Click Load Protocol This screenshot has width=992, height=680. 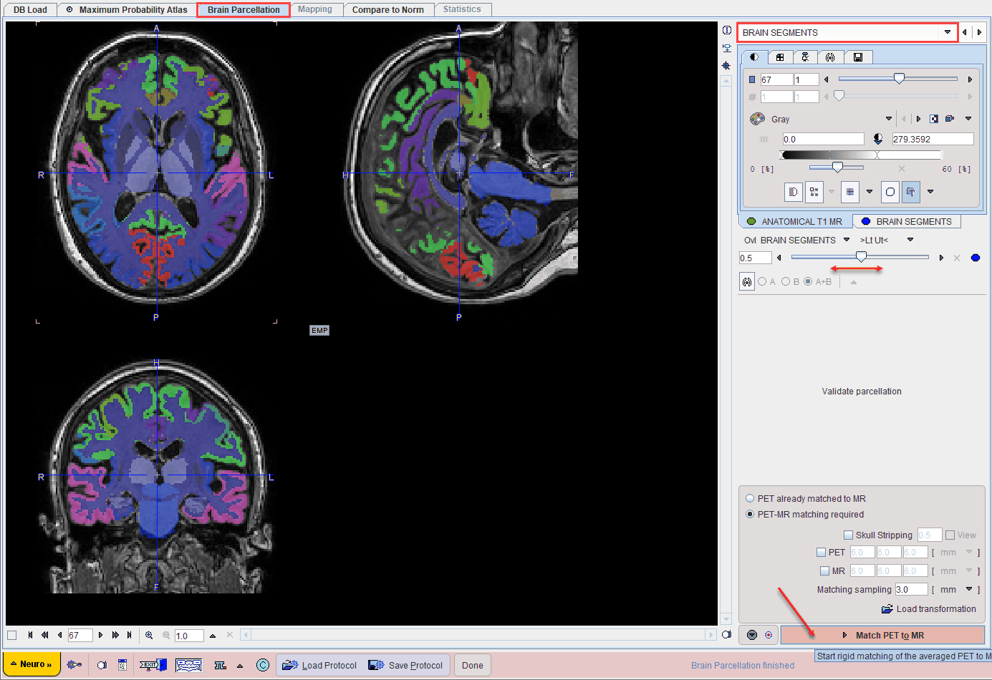[319, 665]
